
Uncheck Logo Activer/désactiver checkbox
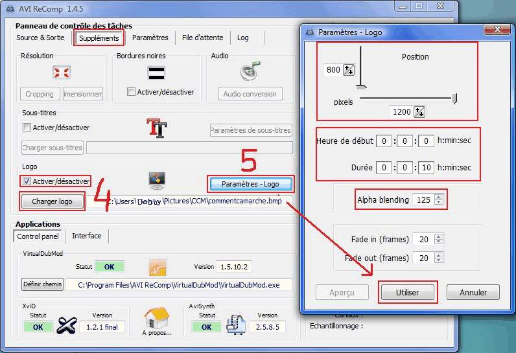coord(27,181)
